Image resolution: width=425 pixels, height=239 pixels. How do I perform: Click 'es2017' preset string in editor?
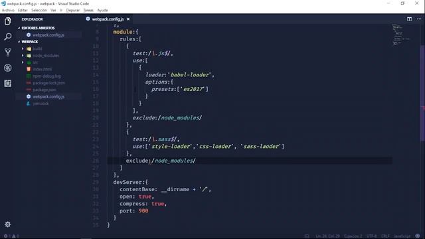tap(193, 89)
